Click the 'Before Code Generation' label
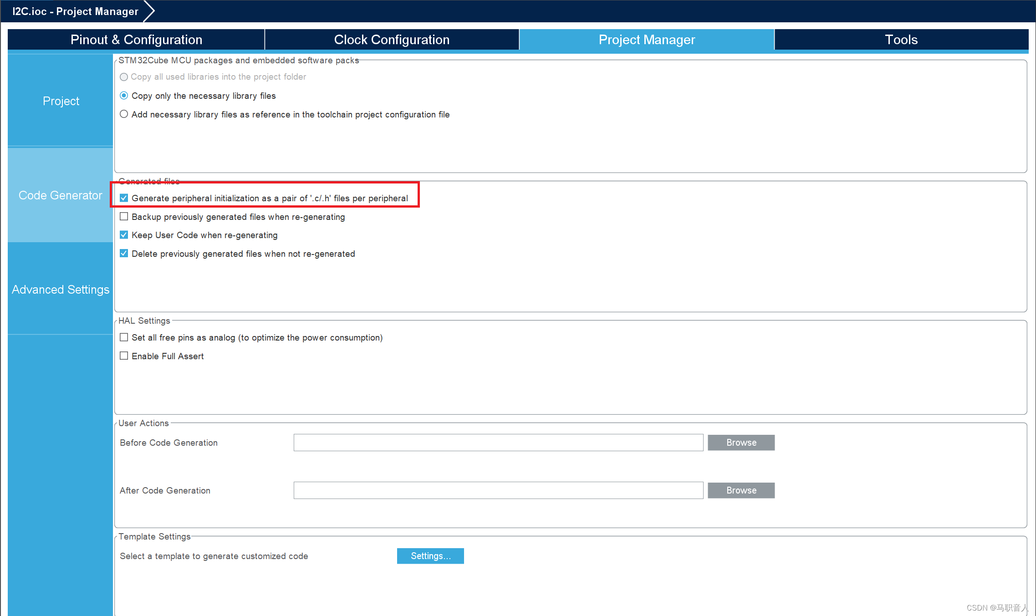The image size is (1036, 616). (168, 443)
